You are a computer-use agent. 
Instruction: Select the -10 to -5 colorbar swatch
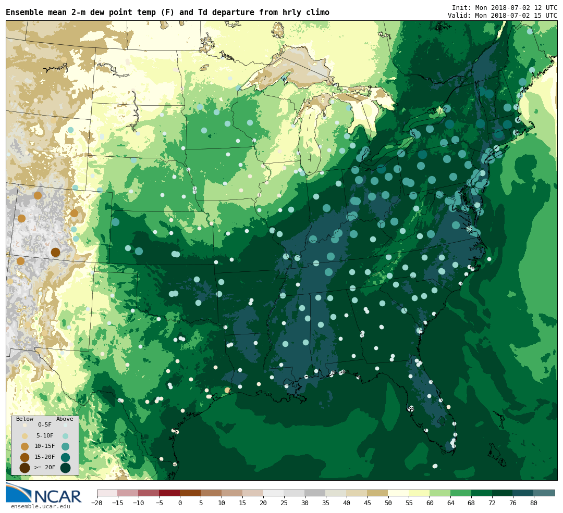(x=149, y=493)
